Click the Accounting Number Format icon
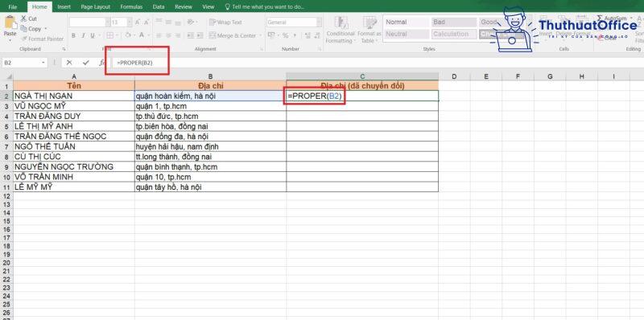The height and width of the screenshot is (320, 644). (271, 35)
